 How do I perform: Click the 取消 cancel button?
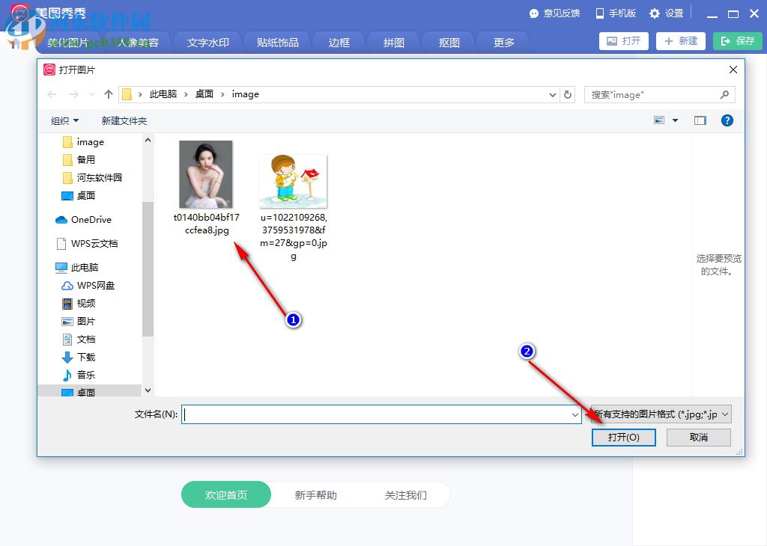pos(698,438)
